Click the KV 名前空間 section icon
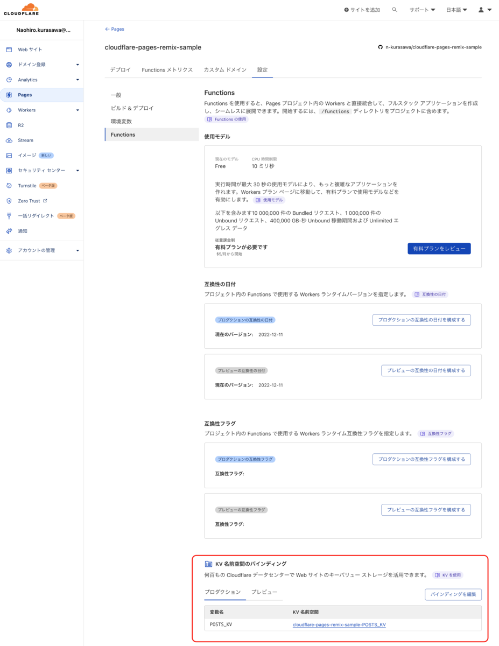This screenshot has height=646, width=499. click(x=208, y=564)
